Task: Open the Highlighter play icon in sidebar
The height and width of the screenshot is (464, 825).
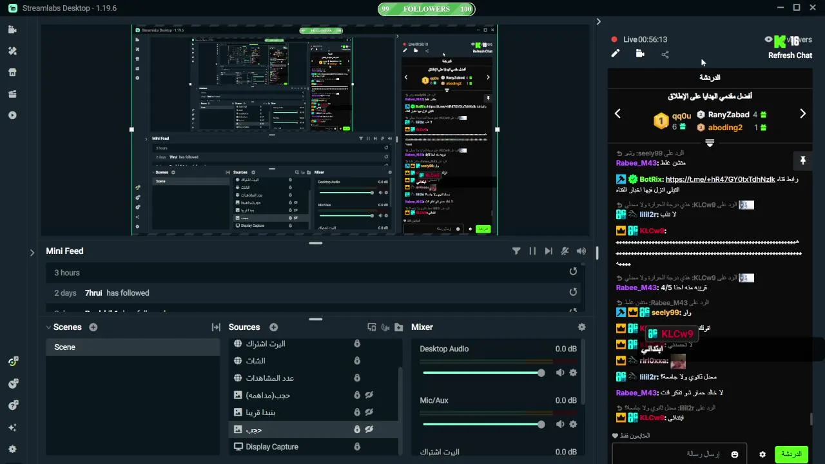Action: point(12,115)
